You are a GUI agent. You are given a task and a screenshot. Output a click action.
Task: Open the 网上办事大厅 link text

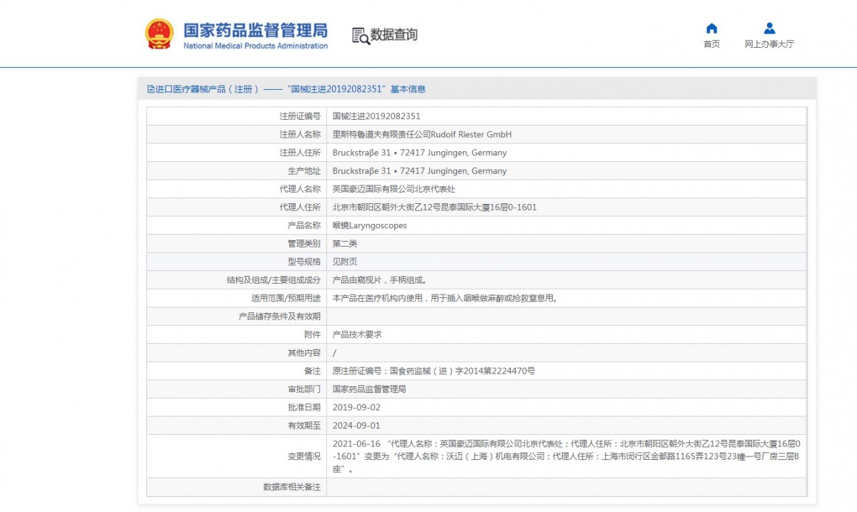click(x=769, y=44)
